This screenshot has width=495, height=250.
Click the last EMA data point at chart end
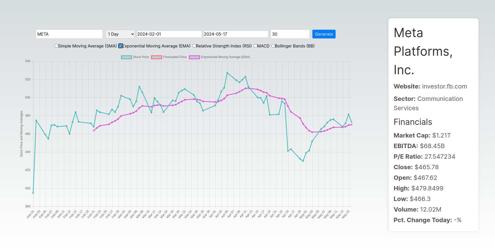[x=352, y=125]
